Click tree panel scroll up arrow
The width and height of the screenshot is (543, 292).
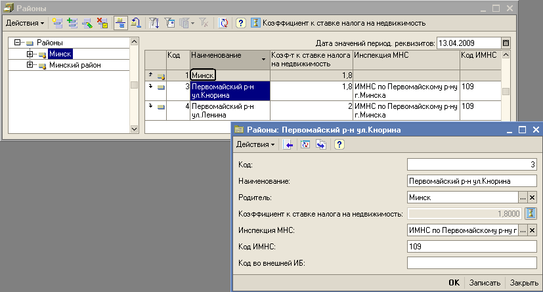[x=134, y=42]
